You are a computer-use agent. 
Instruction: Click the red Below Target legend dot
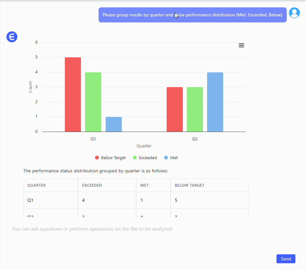(x=97, y=158)
